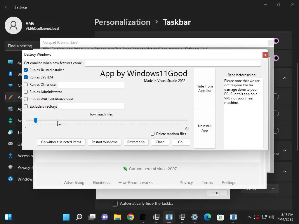Screen dimensions: 299x224
Task: Click Personalization breadcrumb link
Action: pos(122,22)
